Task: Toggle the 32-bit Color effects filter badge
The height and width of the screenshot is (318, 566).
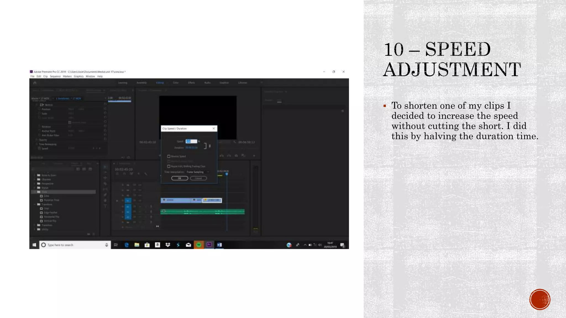Action: 84,169
